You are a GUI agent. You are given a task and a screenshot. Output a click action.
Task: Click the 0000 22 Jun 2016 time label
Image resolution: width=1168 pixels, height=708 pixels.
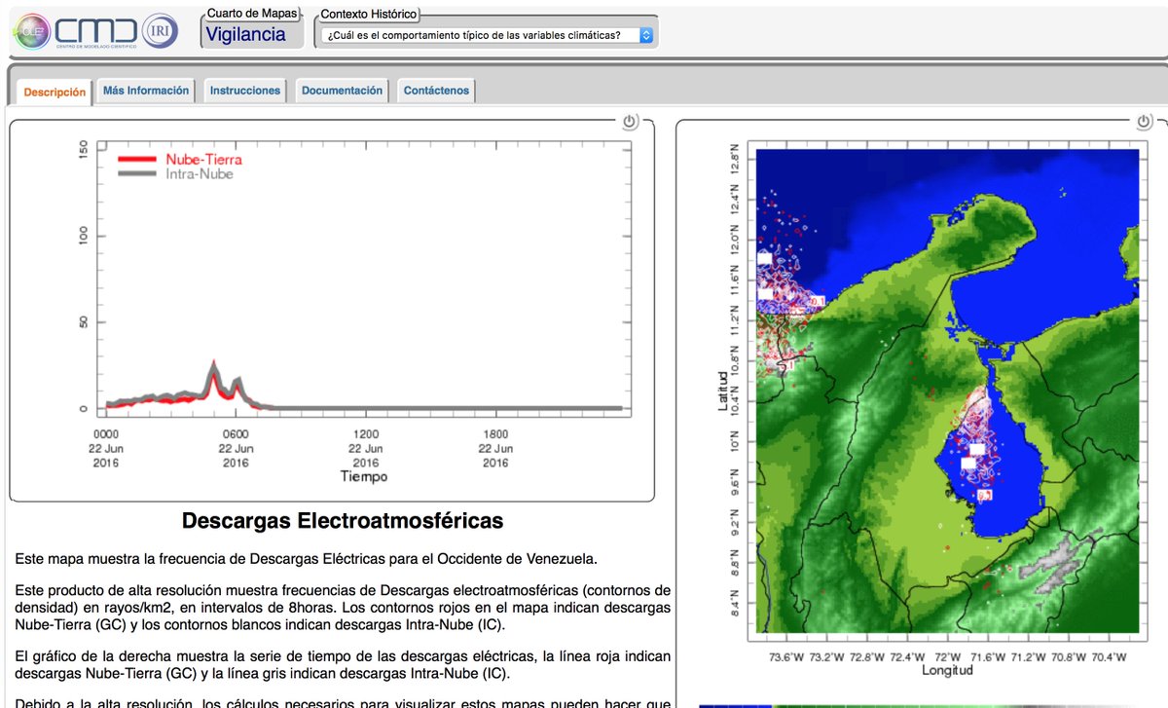(106, 449)
